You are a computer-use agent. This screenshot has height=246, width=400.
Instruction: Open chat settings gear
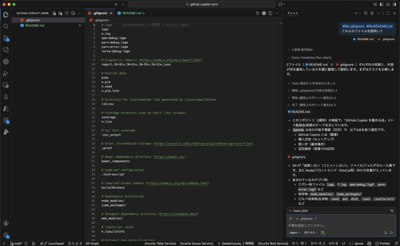(372, 13)
